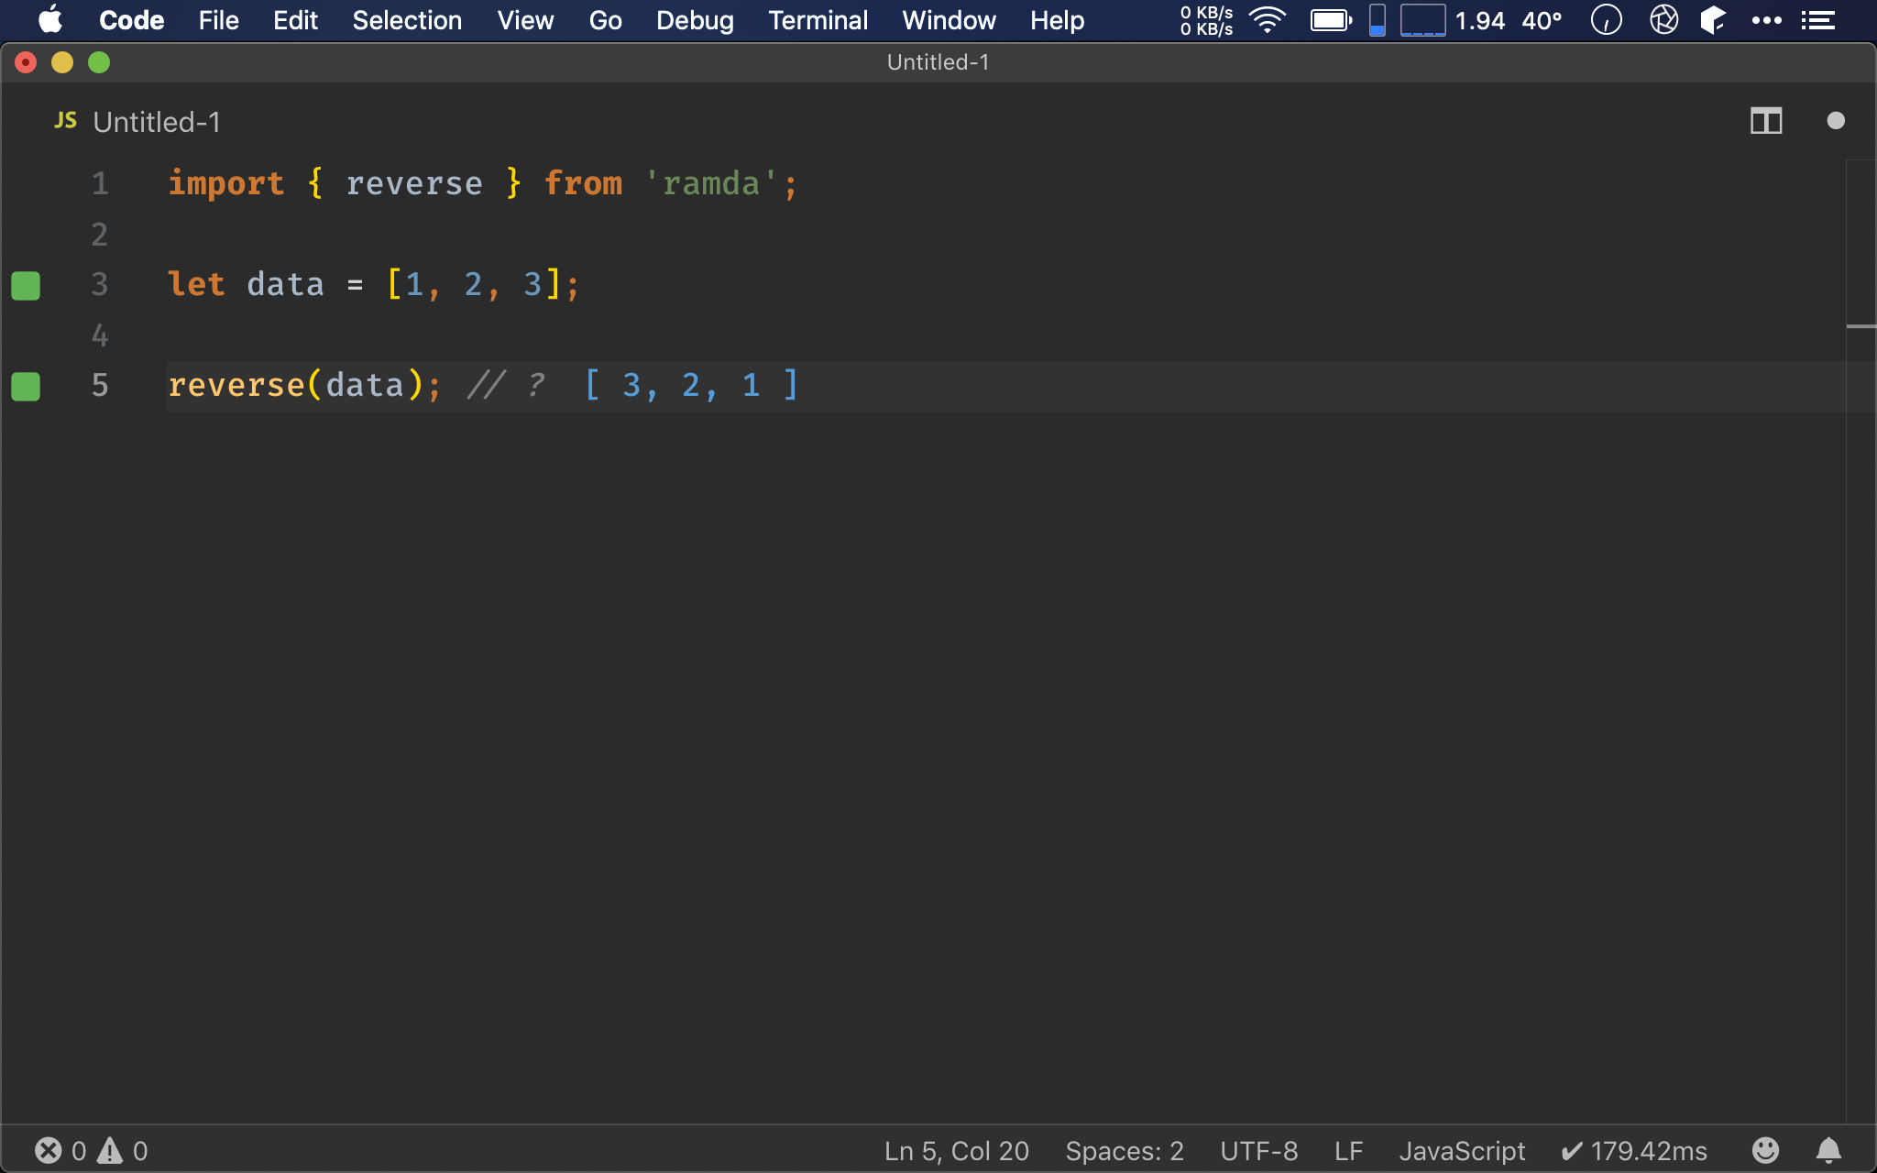1877x1173 pixels.
Task: Click the inline result [ 3, 2, 1 ]
Action: [692, 386]
